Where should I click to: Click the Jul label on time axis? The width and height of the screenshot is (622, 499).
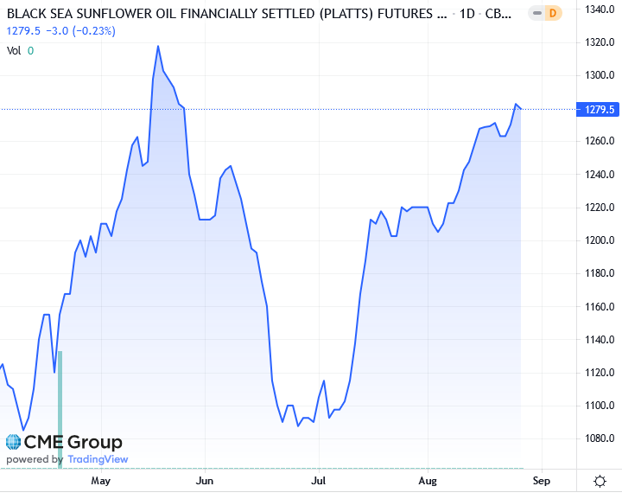pyautogui.click(x=318, y=480)
